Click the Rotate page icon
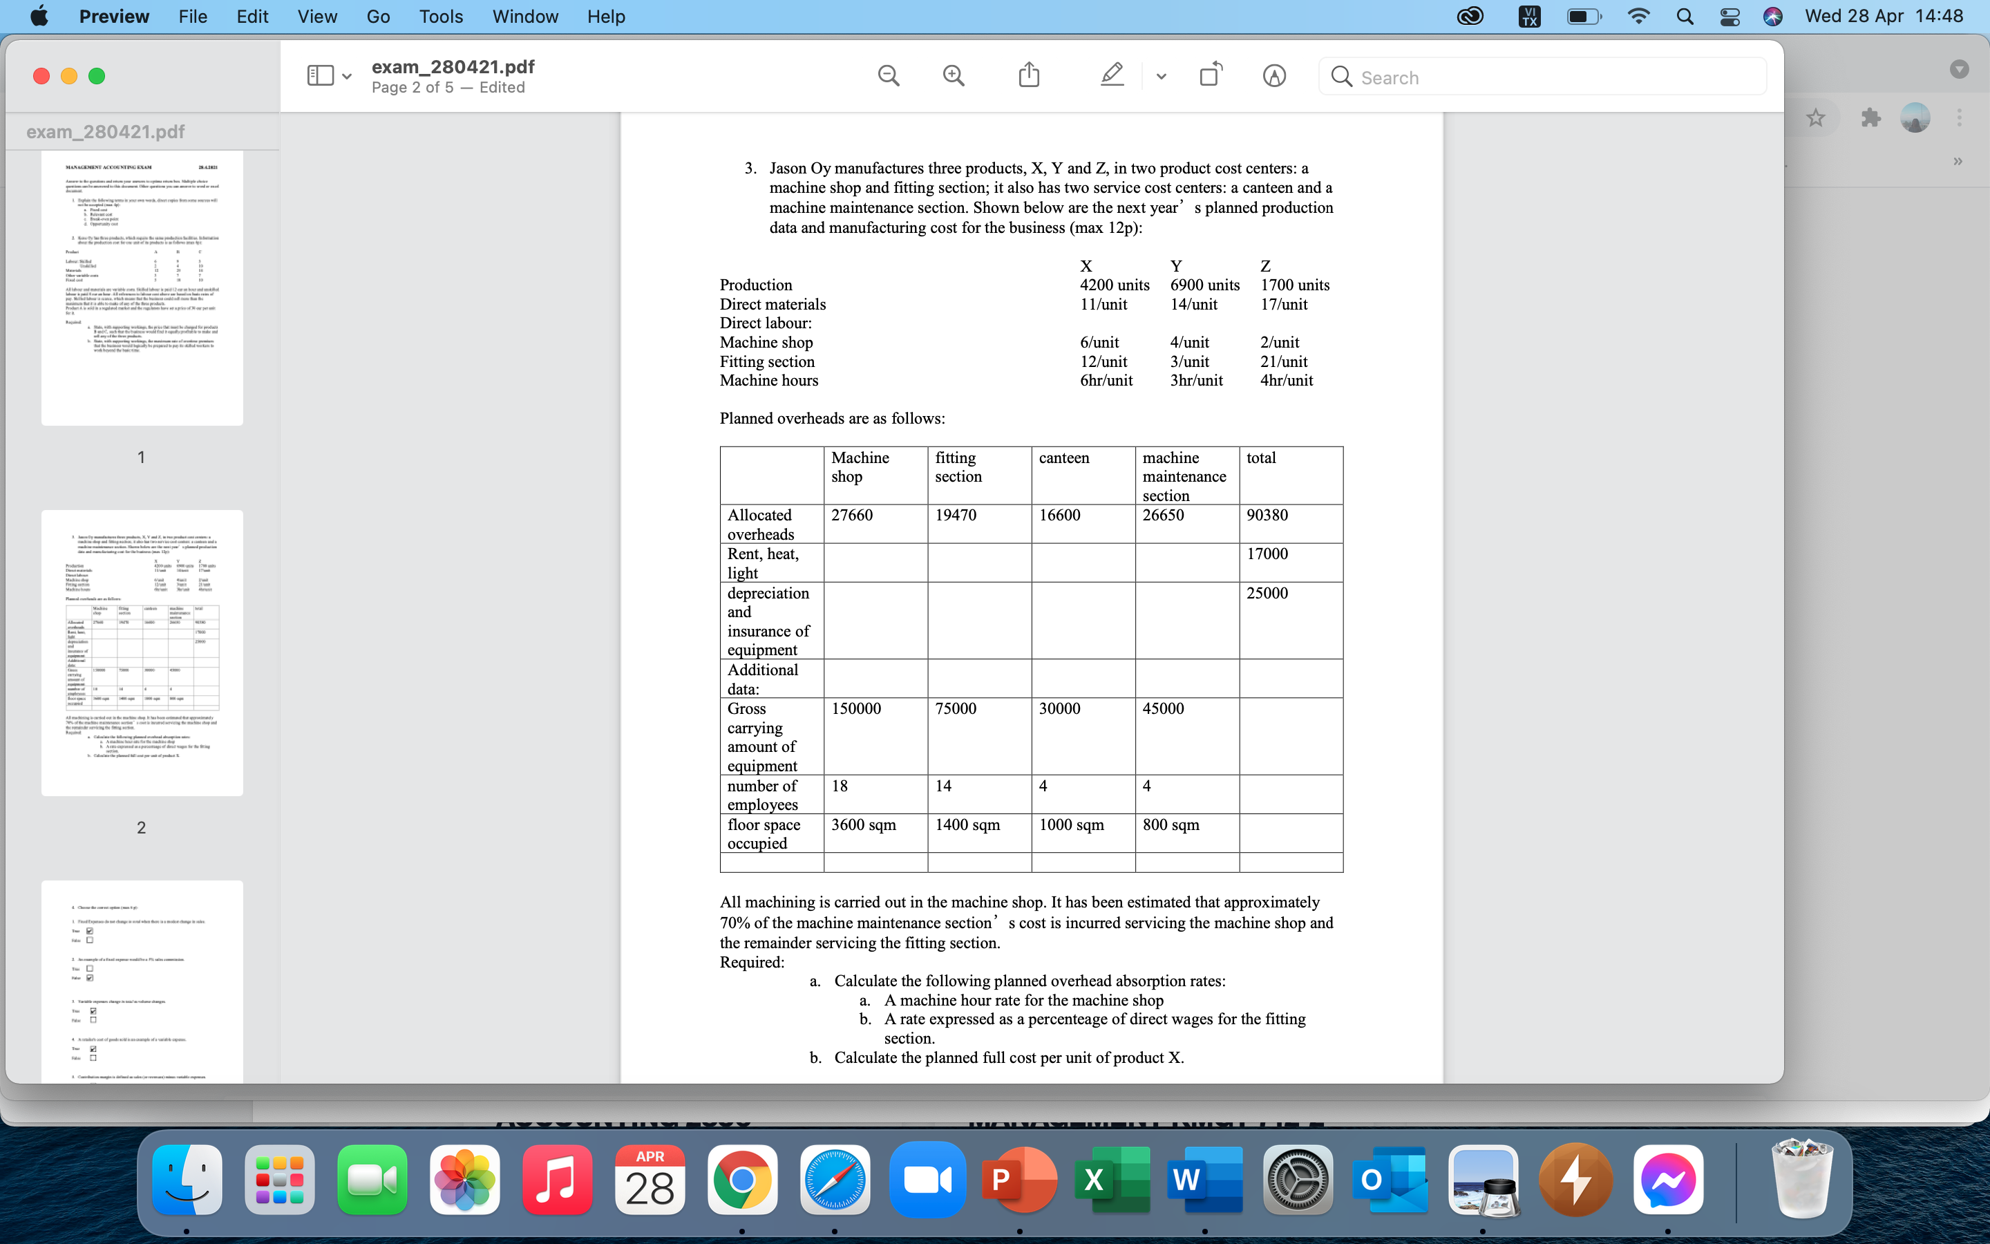 1211,76
